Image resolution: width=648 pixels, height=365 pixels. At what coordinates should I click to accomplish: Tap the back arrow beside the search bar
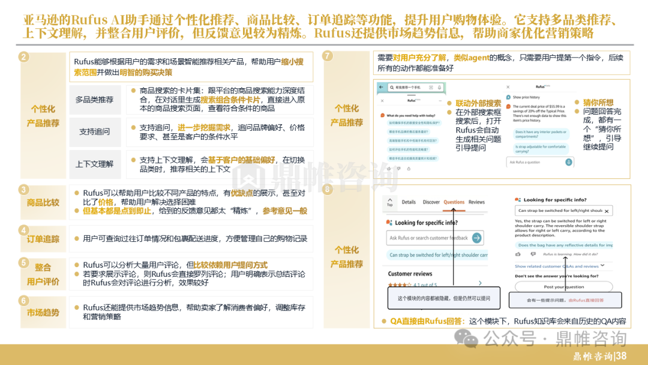click(x=382, y=87)
